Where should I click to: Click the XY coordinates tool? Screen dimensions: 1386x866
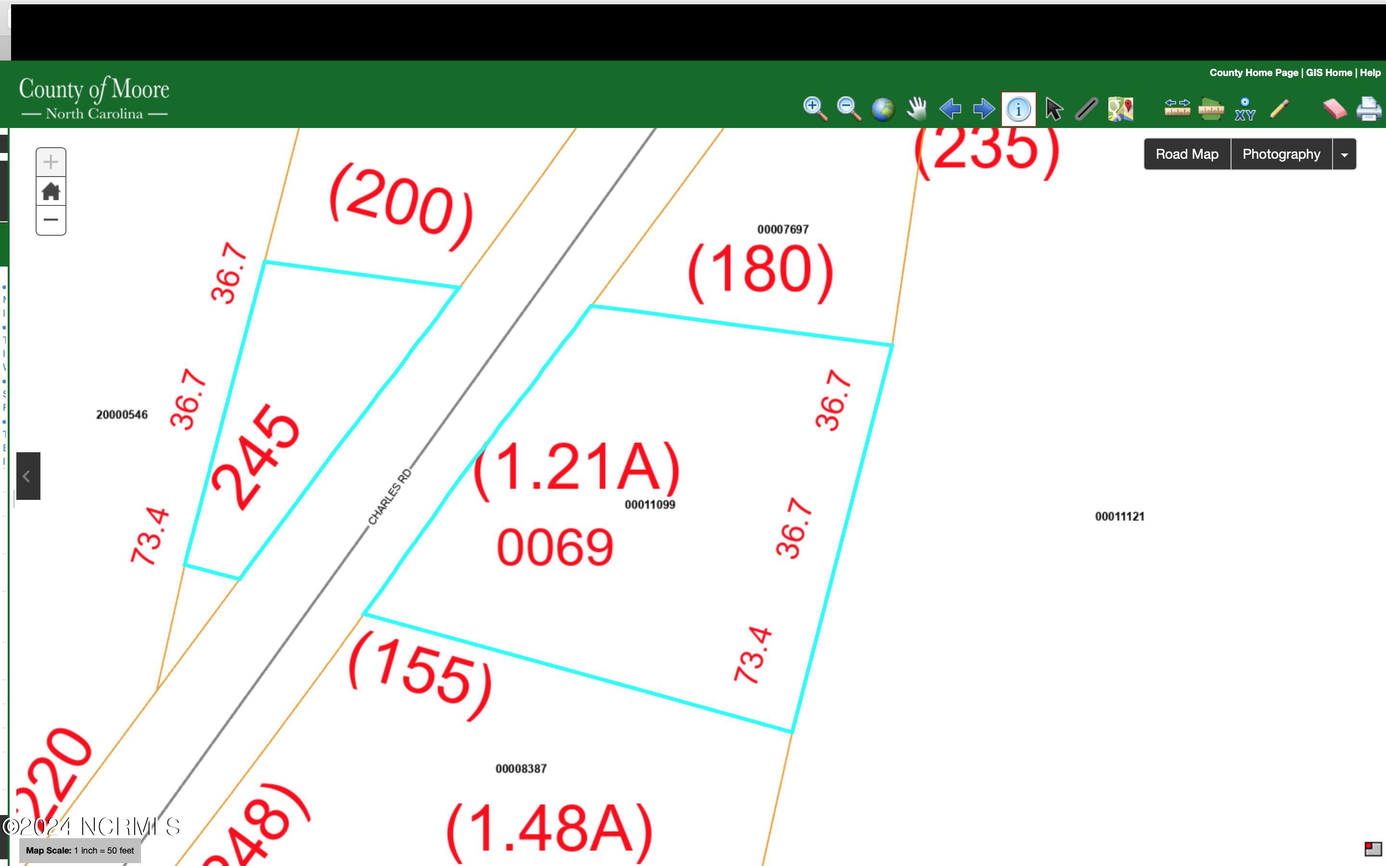[x=1245, y=109]
